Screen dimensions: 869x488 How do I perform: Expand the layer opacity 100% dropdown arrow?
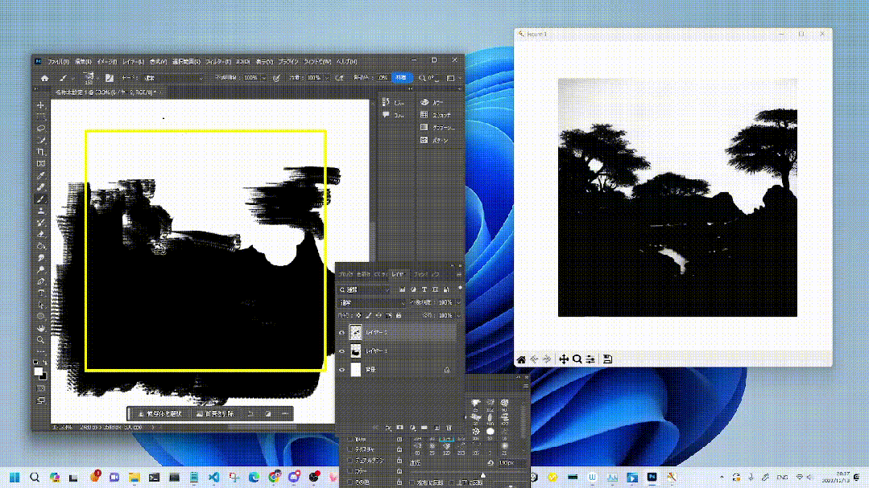(x=458, y=302)
